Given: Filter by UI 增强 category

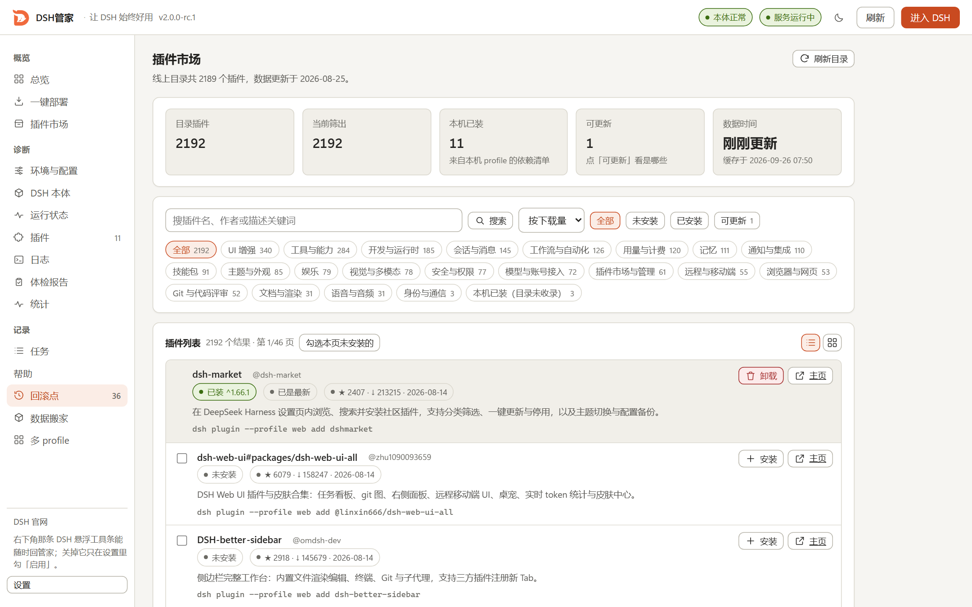Looking at the screenshot, I should [250, 250].
